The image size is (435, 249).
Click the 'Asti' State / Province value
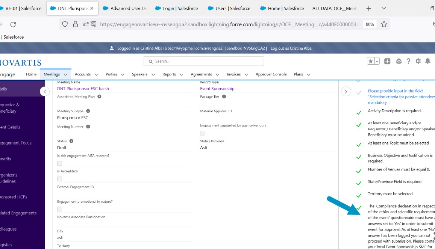(204, 148)
